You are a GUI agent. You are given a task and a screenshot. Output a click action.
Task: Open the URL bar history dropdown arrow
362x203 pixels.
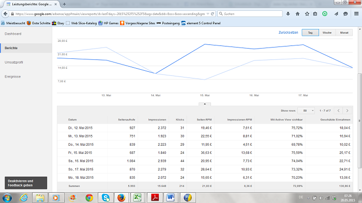tap(208, 14)
